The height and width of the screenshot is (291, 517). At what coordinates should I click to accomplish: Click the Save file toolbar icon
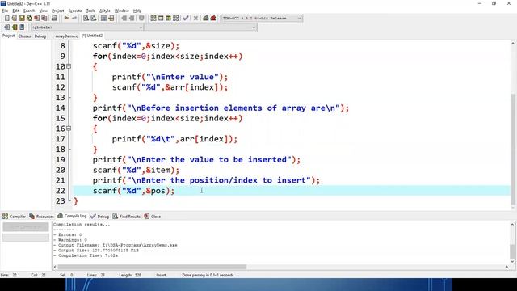[x=22, y=18]
